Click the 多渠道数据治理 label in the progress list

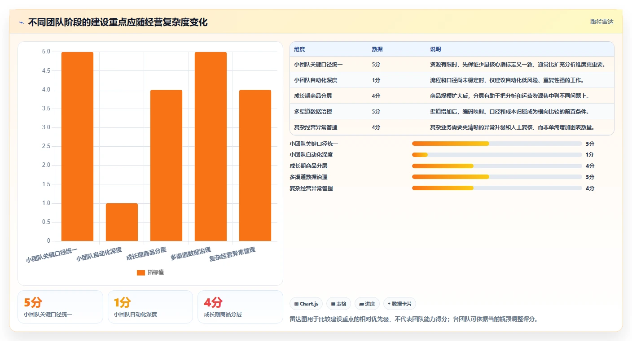tap(309, 177)
